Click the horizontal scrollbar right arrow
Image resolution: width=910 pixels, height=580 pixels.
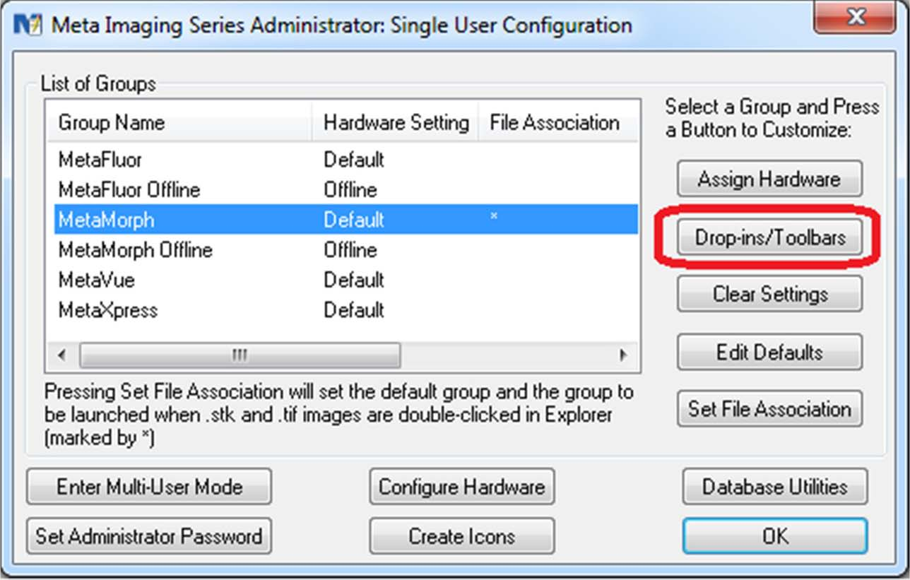point(623,355)
